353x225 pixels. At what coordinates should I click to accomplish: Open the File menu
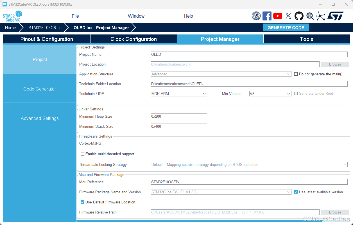pyautogui.click(x=75, y=16)
